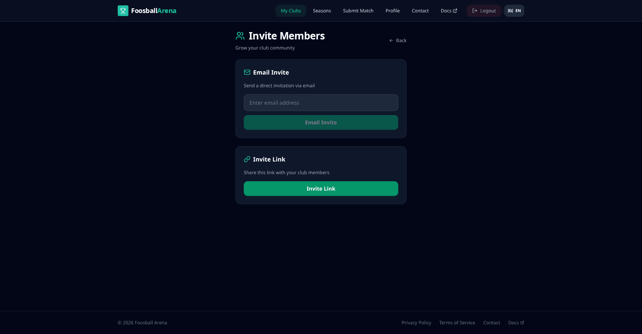
Task: Toggle the EN language selector
Action: point(514,10)
